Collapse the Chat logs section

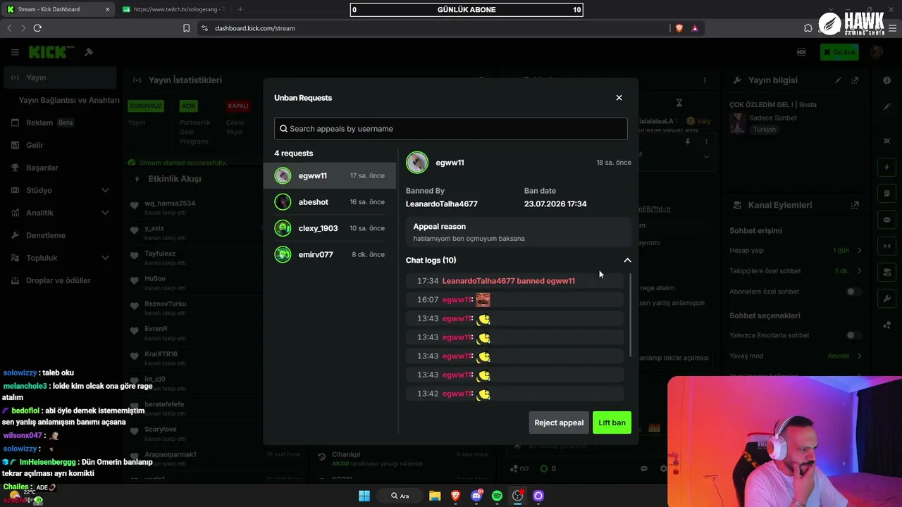tap(627, 261)
